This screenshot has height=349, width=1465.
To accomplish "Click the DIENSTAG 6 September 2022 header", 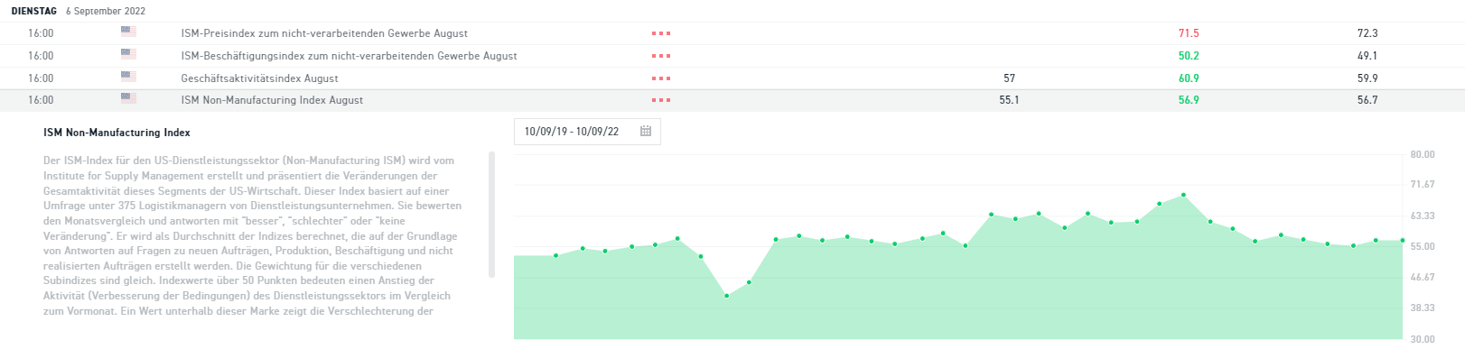I will pos(78,11).
